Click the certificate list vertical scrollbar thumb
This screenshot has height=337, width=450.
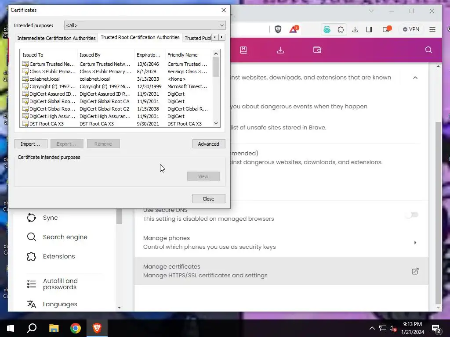[x=216, y=67]
